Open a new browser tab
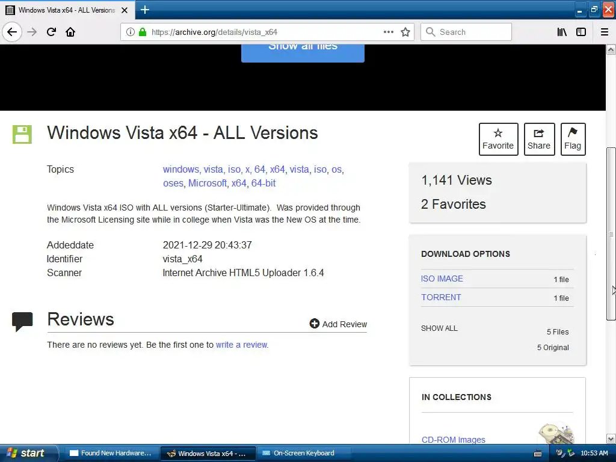Image resolution: width=616 pixels, height=462 pixels. pyautogui.click(x=144, y=10)
